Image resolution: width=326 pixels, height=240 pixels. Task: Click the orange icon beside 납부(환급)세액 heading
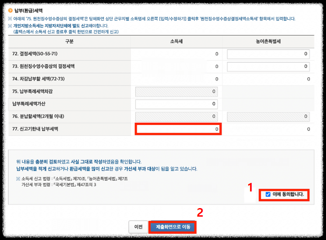10,10
